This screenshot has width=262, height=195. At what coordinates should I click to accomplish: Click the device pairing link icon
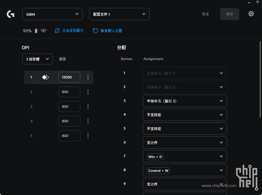(x=57, y=31)
